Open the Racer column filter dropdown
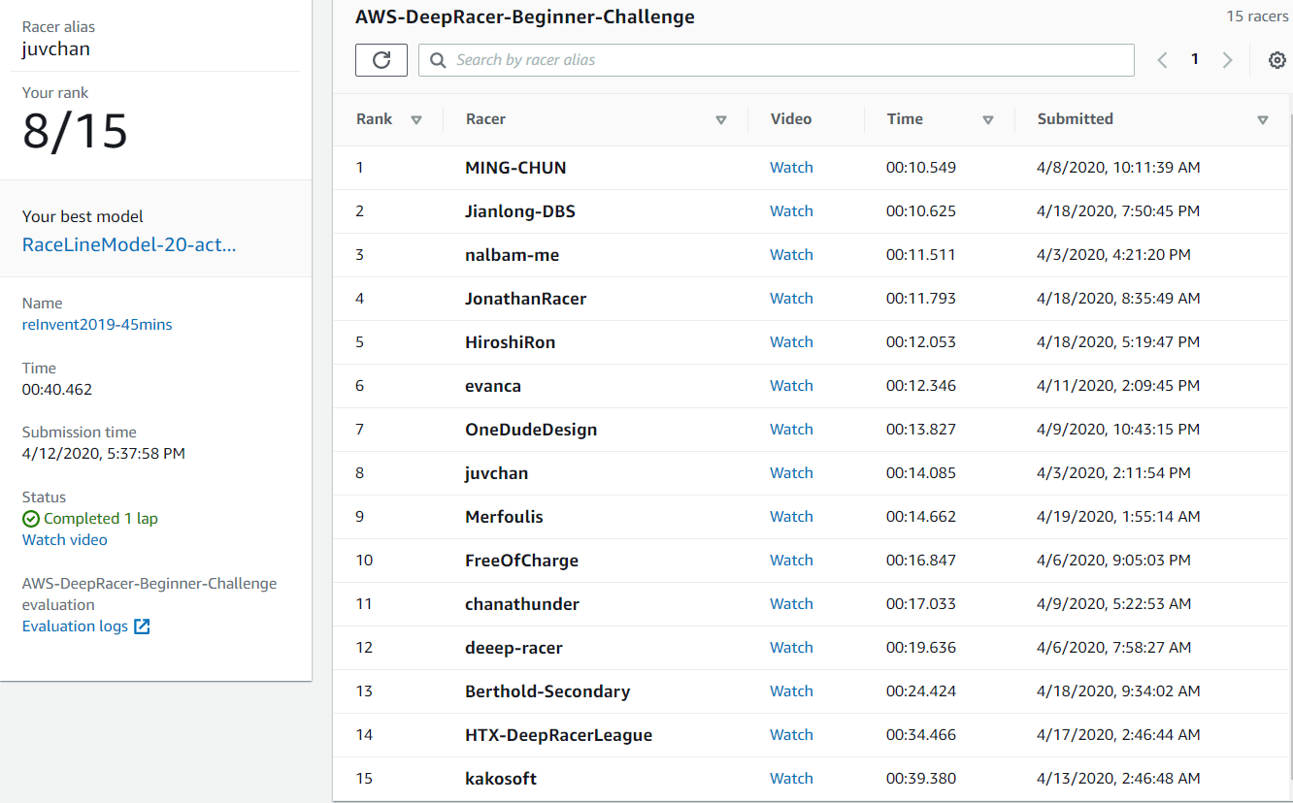Image resolution: width=1293 pixels, height=803 pixels. point(721,119)
